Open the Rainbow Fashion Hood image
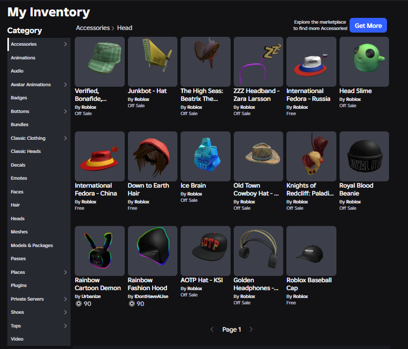408x349 pixels. click(x=153, y=251)
